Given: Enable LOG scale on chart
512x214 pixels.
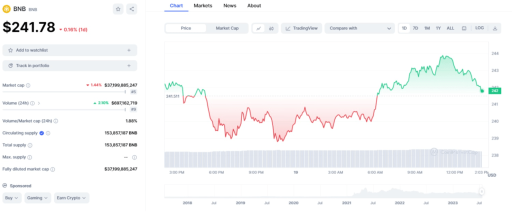Looking at the screenshot, I should pos(479,28).
